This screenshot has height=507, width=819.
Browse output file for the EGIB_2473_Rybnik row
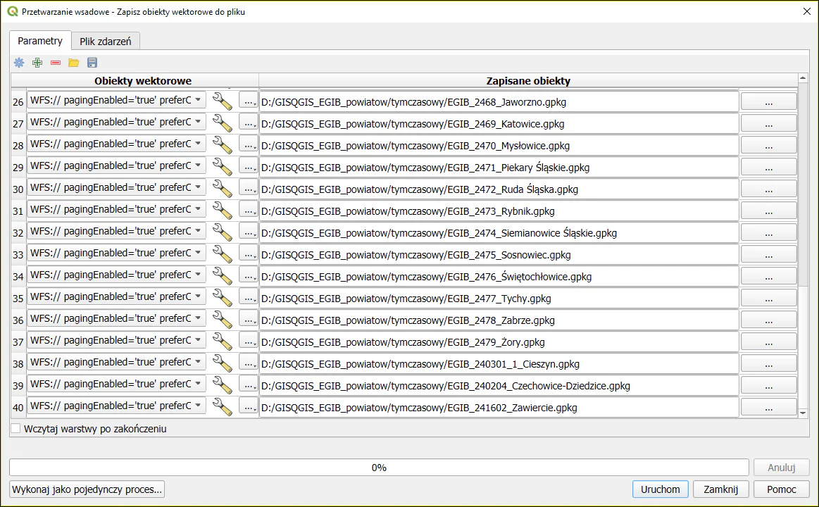point(768,211)
